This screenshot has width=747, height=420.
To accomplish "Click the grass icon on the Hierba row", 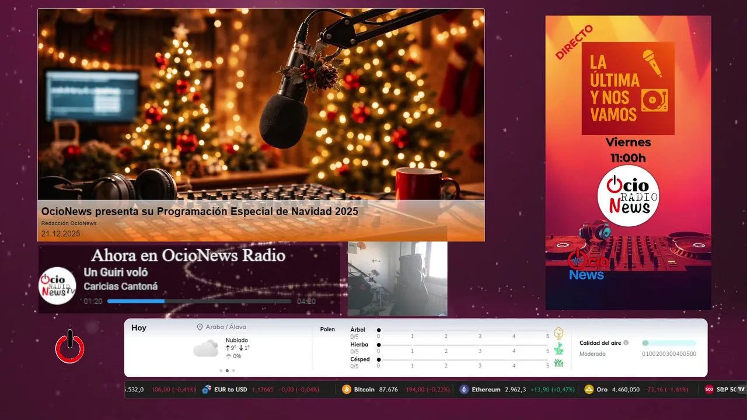I will coord(558,349).
